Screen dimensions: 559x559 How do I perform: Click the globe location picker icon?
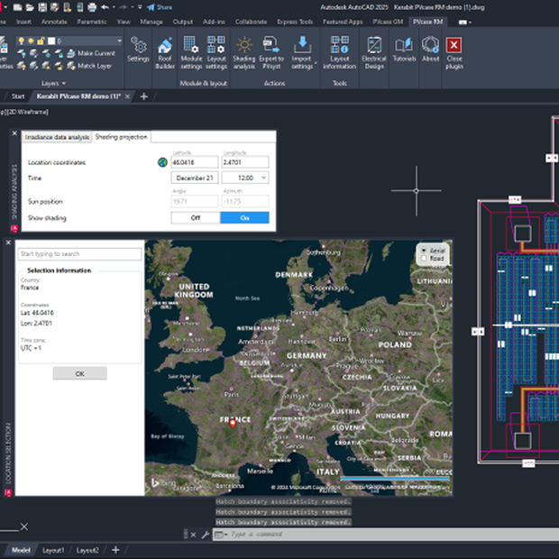coord(162,162)
